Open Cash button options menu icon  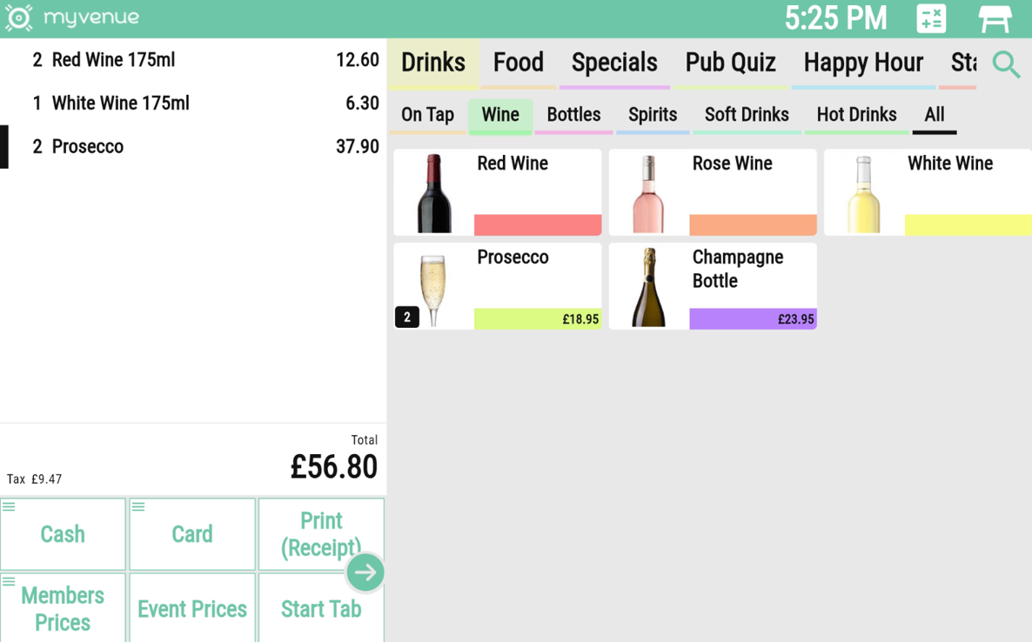point(9,506)
